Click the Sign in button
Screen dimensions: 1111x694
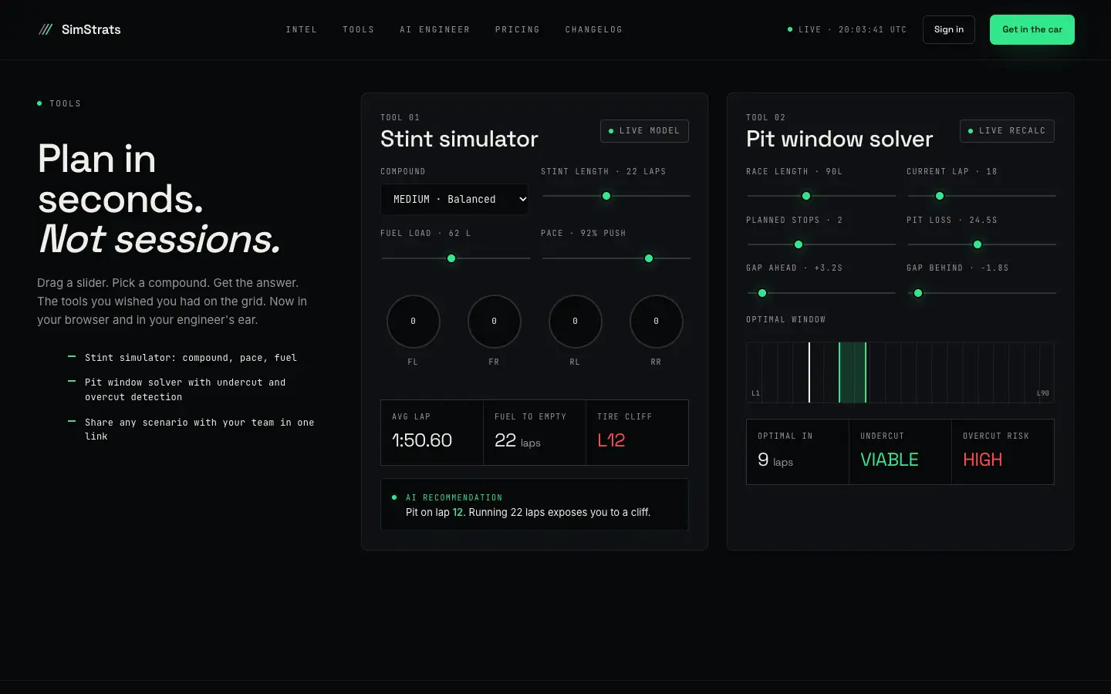(949, 29)
